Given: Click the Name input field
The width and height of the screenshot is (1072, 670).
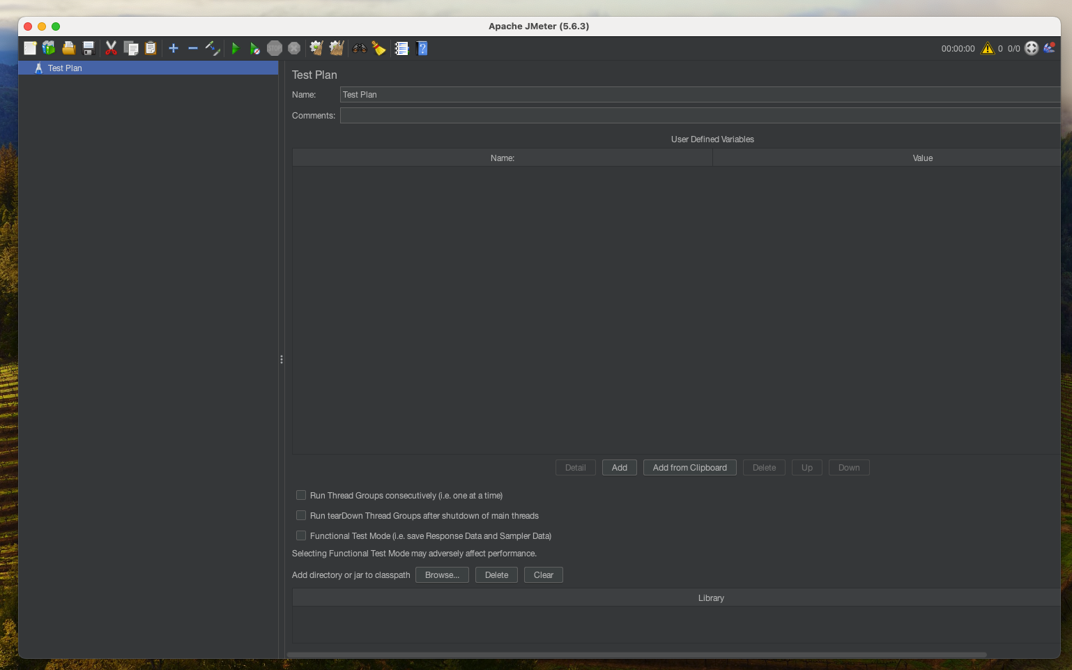Looking at the screenshot, I should pos(700,95).
